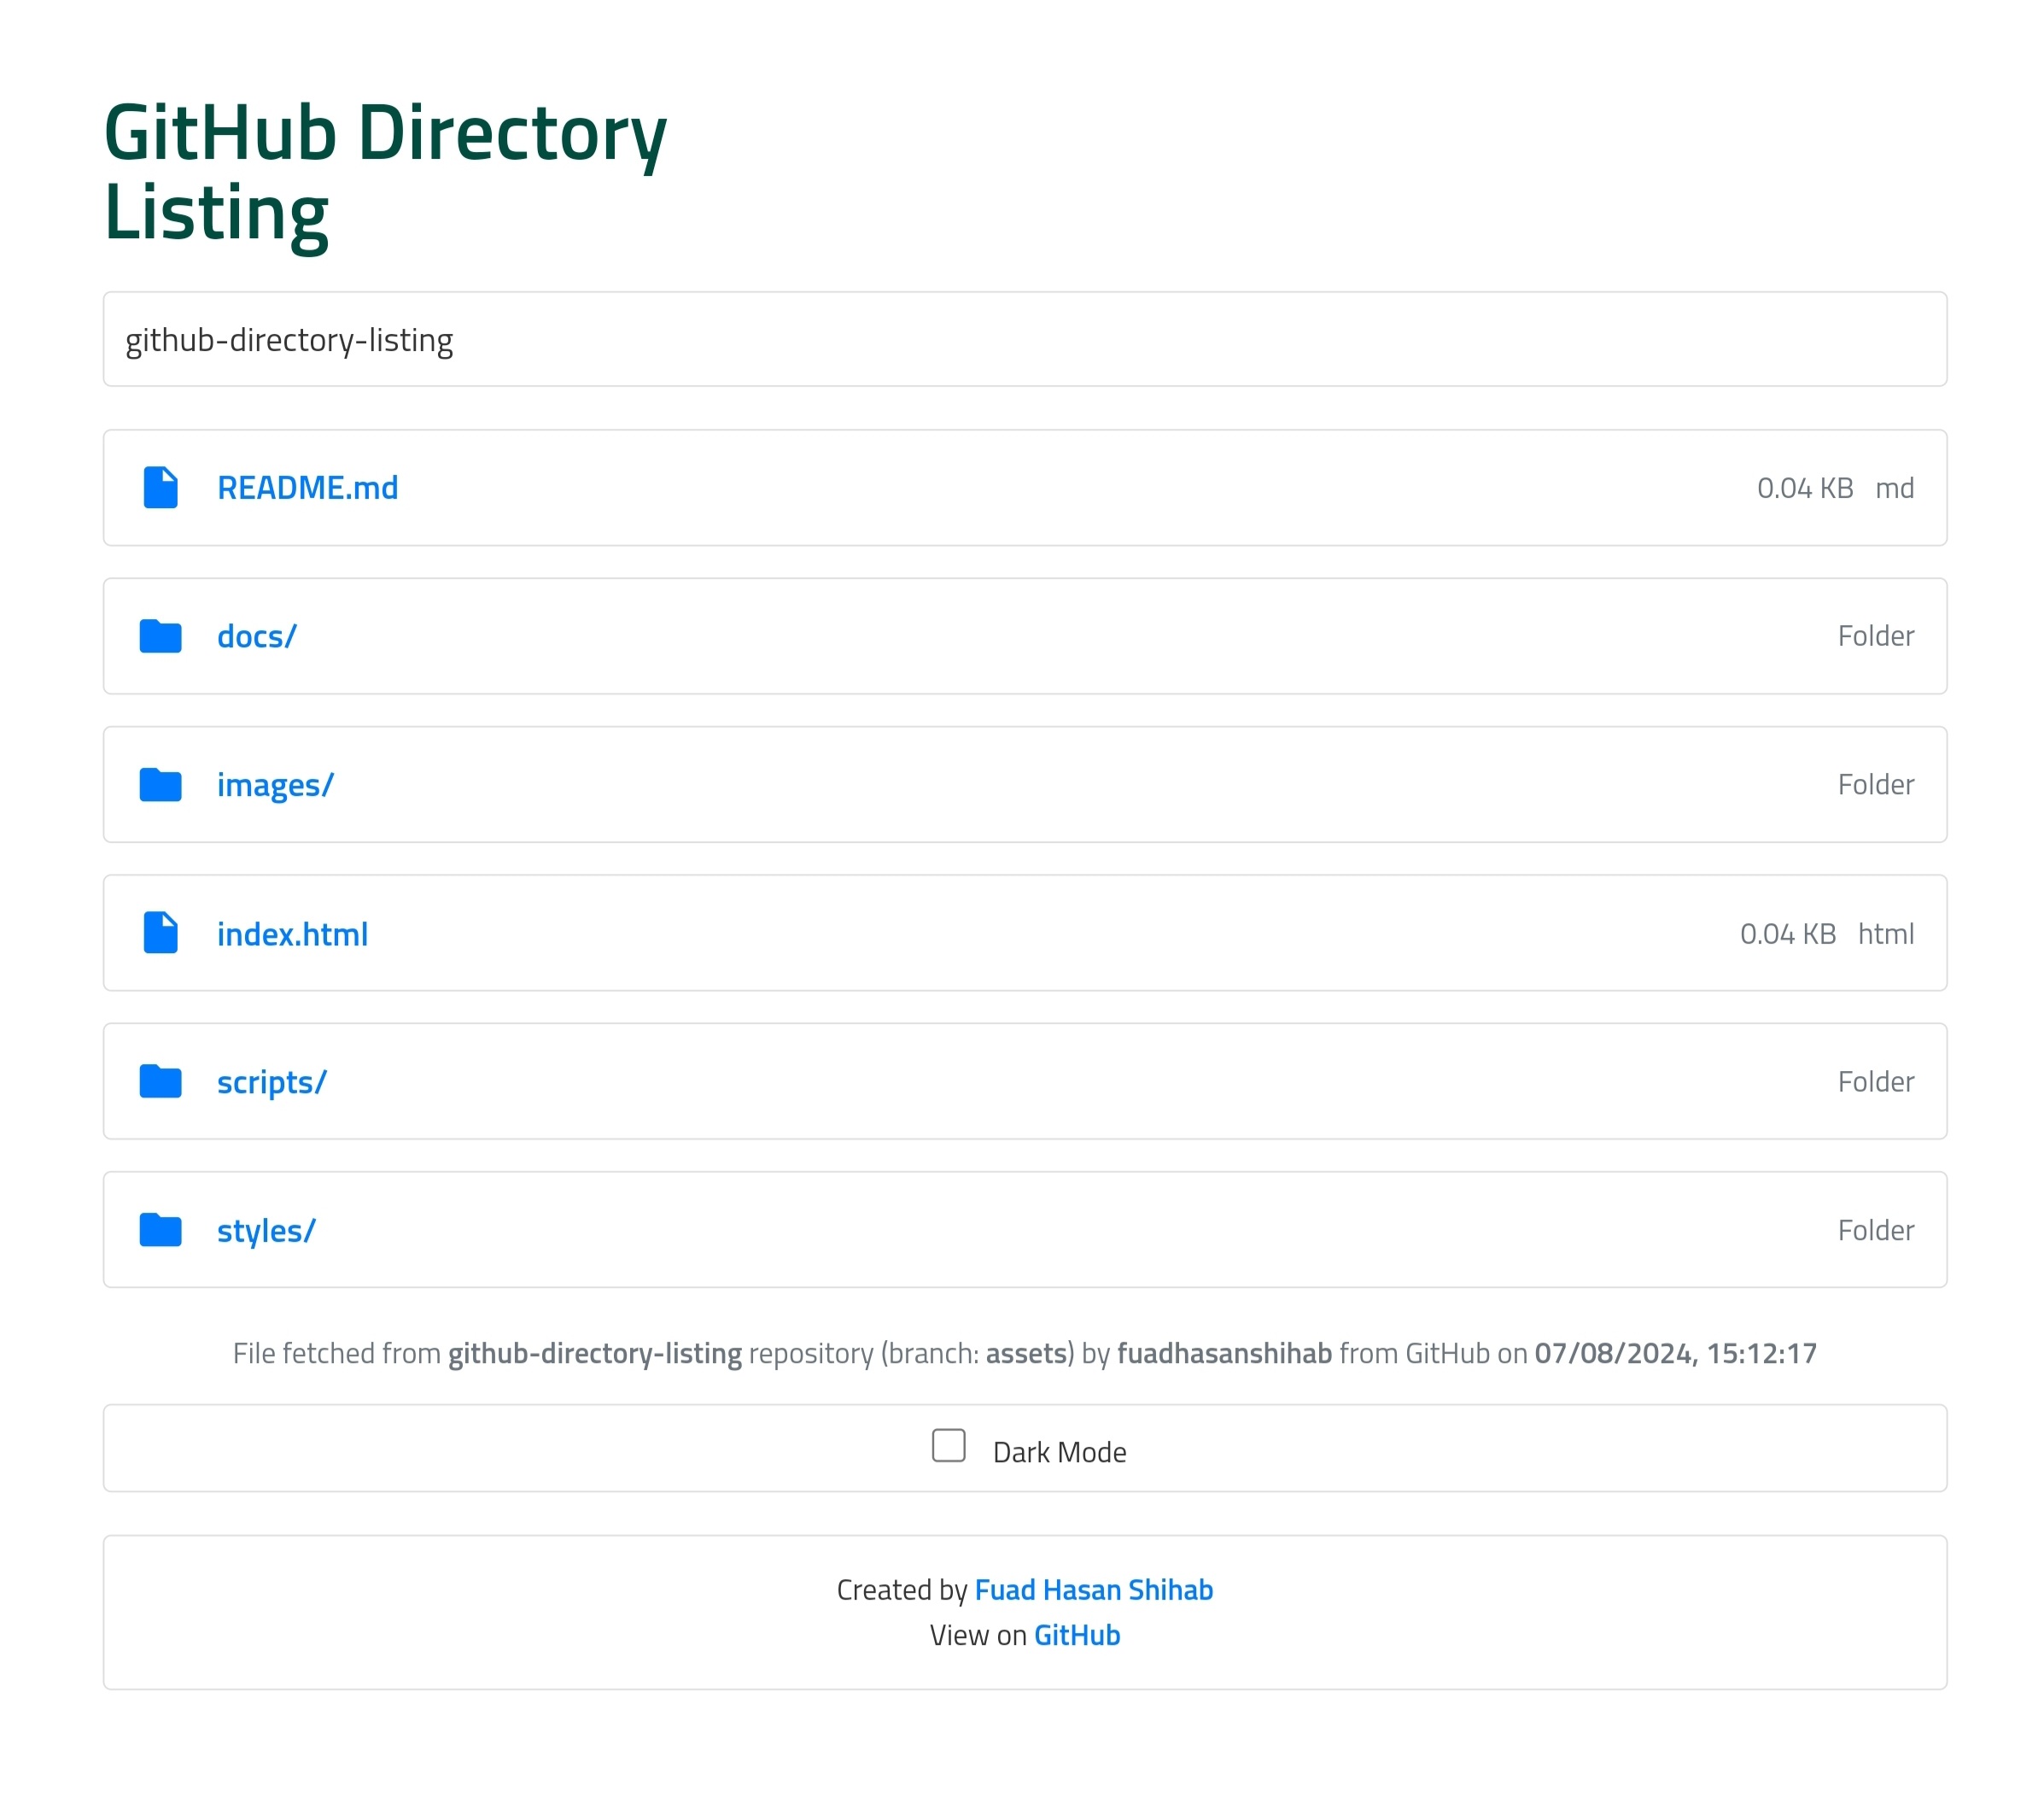Click the index.html file icon
This screenshot has width=2044, height=1803.
click(x=160, y=933)
